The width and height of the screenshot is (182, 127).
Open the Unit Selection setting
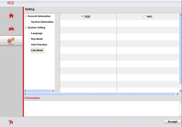tap(39, 45)
